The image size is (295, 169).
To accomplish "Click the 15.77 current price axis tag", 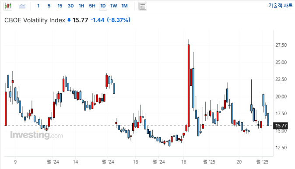I will (x=281, y=126).
